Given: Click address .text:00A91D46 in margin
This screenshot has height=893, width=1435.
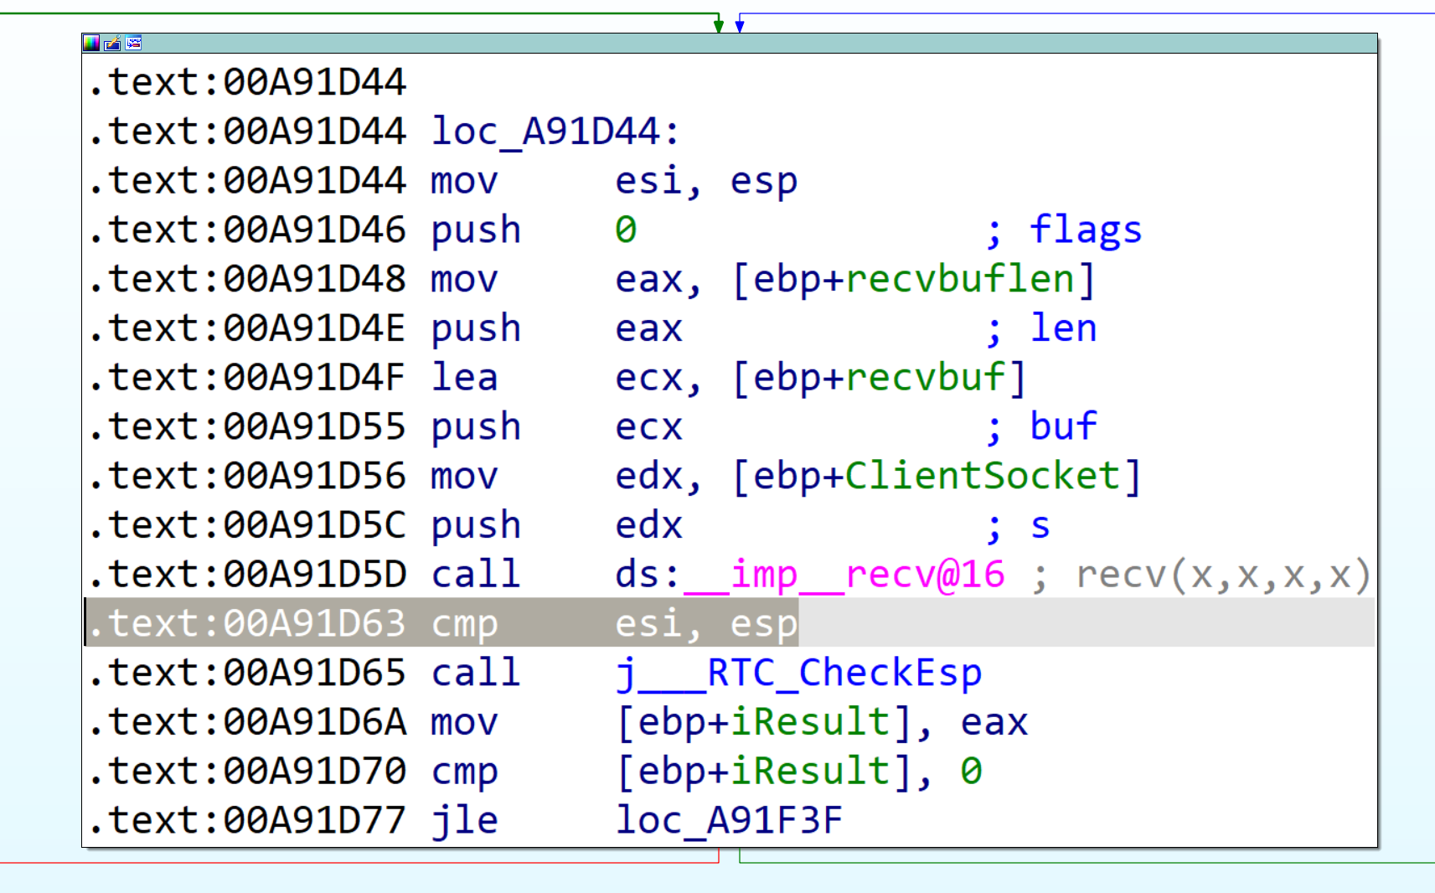Looking at the screenshot, I should coord(247,229).
